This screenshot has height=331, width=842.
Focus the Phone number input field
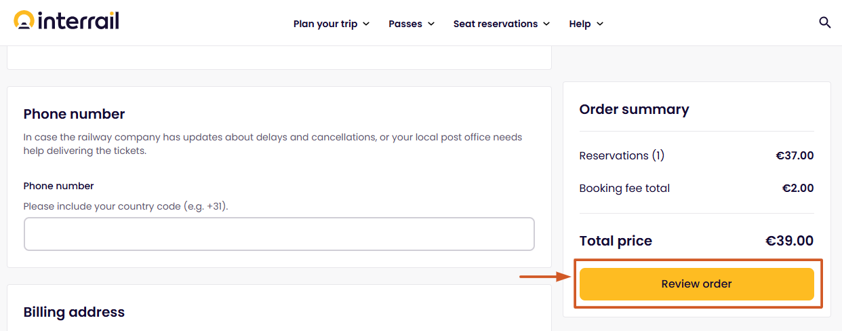pos(279,234)
